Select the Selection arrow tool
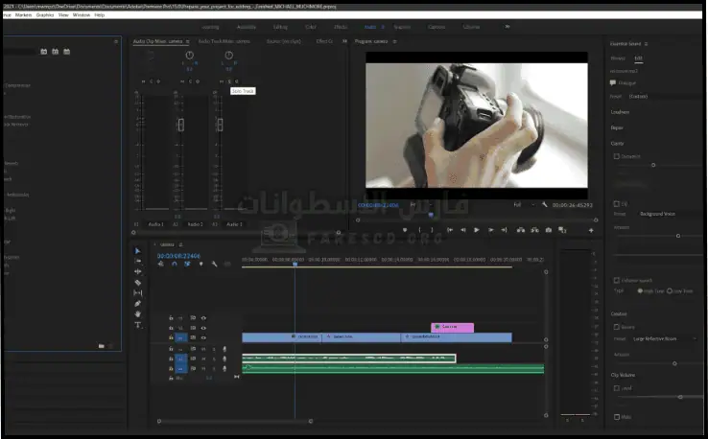Viewport: 708px width, 439px height. pos(137,252)
